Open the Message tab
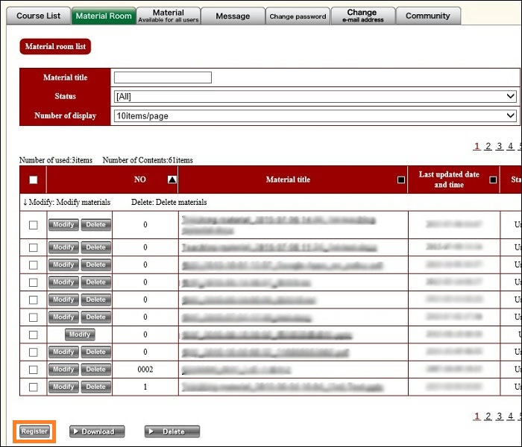Screen dimensions: 522x447 233,16
